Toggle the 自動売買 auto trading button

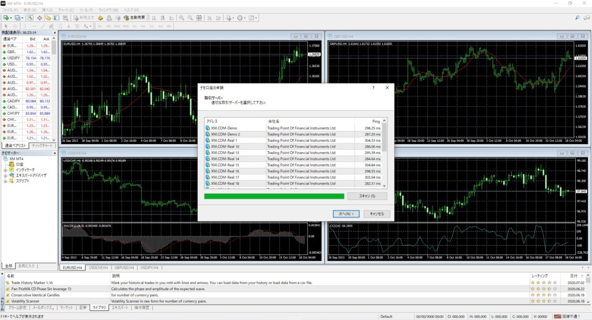(x=134, y=18)
